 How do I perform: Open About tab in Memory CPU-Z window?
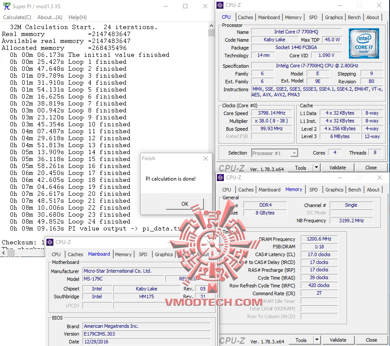point(373,190)
